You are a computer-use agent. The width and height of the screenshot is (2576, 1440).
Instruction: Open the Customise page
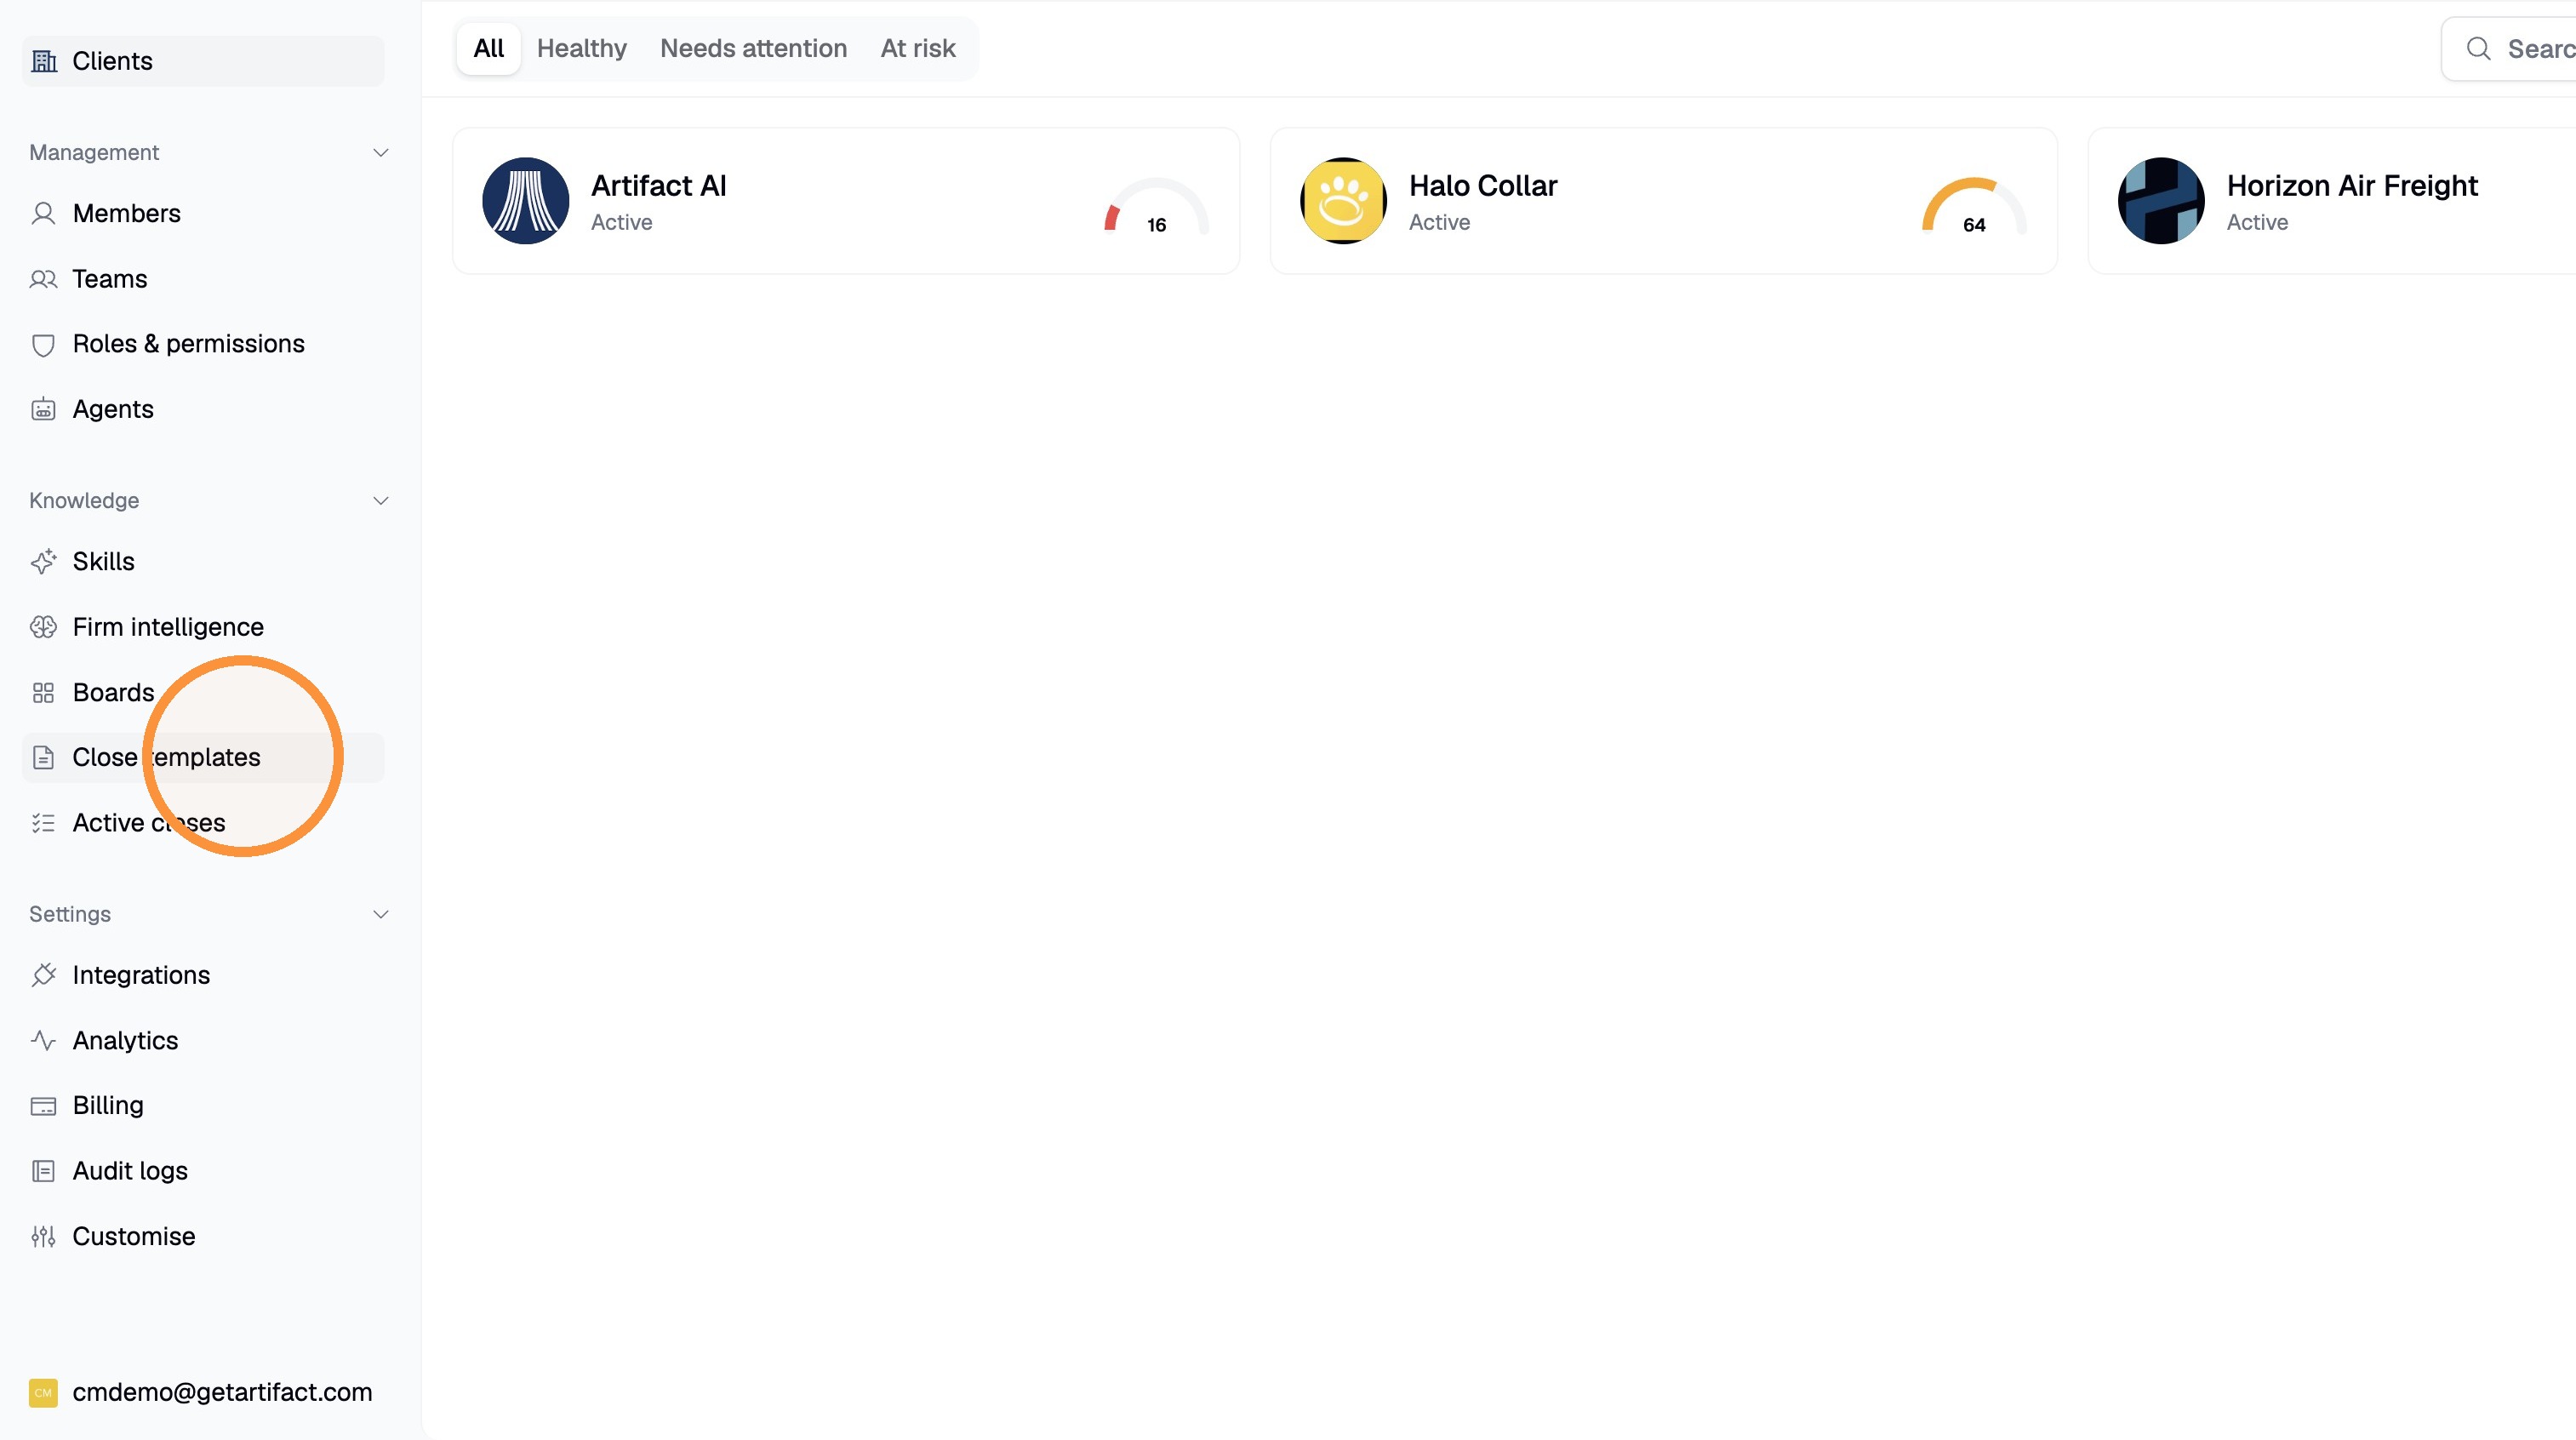(203, 1237)
